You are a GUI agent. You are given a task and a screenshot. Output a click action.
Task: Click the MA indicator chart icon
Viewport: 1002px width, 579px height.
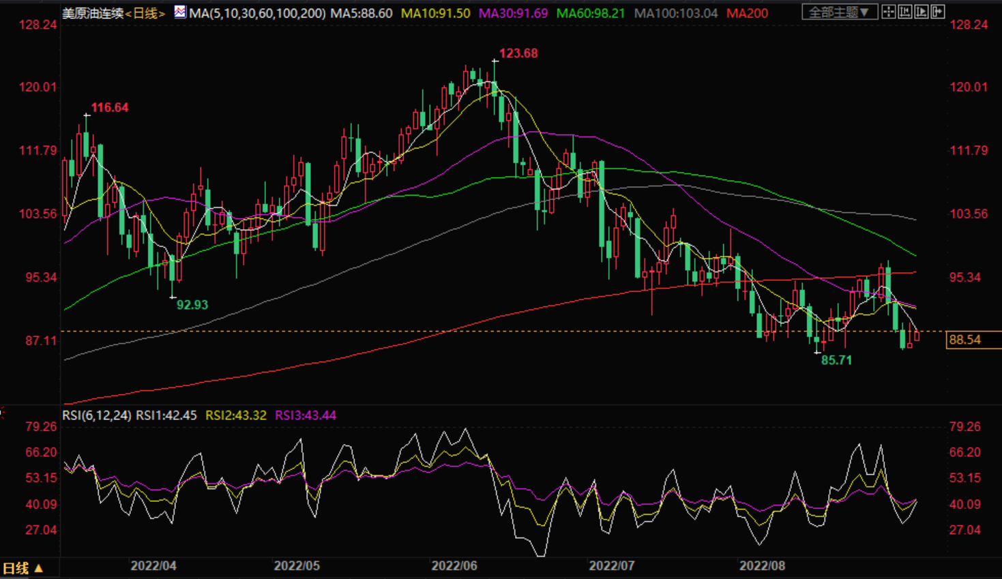[x=180, y=12]
